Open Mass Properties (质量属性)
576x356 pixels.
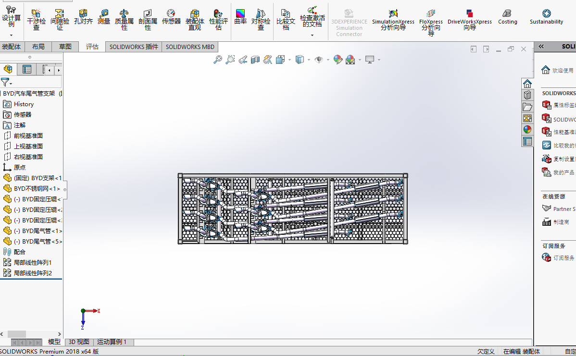click(x=124, y=19)
